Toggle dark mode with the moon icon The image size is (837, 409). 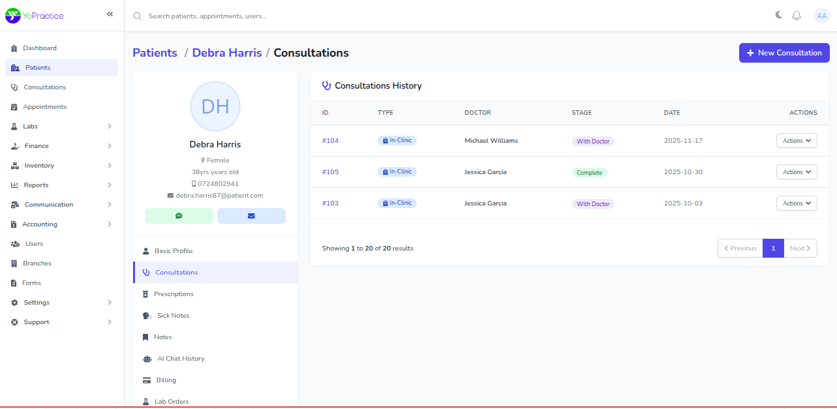778,16
